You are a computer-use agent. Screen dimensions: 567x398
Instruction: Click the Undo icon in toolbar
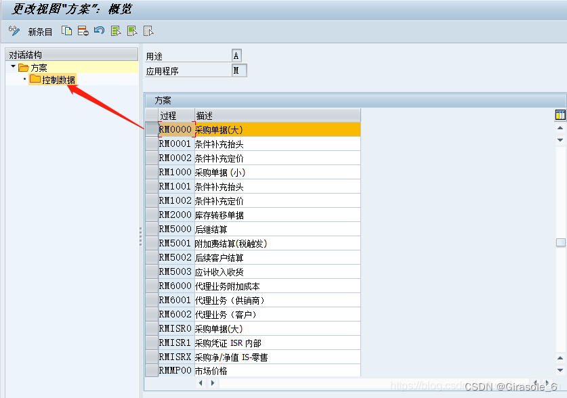[98, 30]
